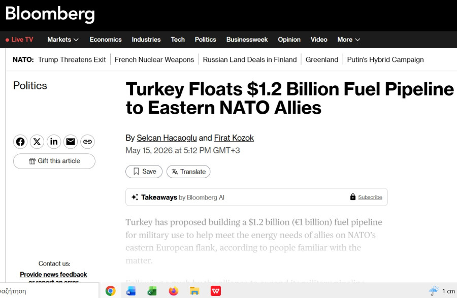Share article on Facebook
The image size is (457, 298).
(20, 142)
